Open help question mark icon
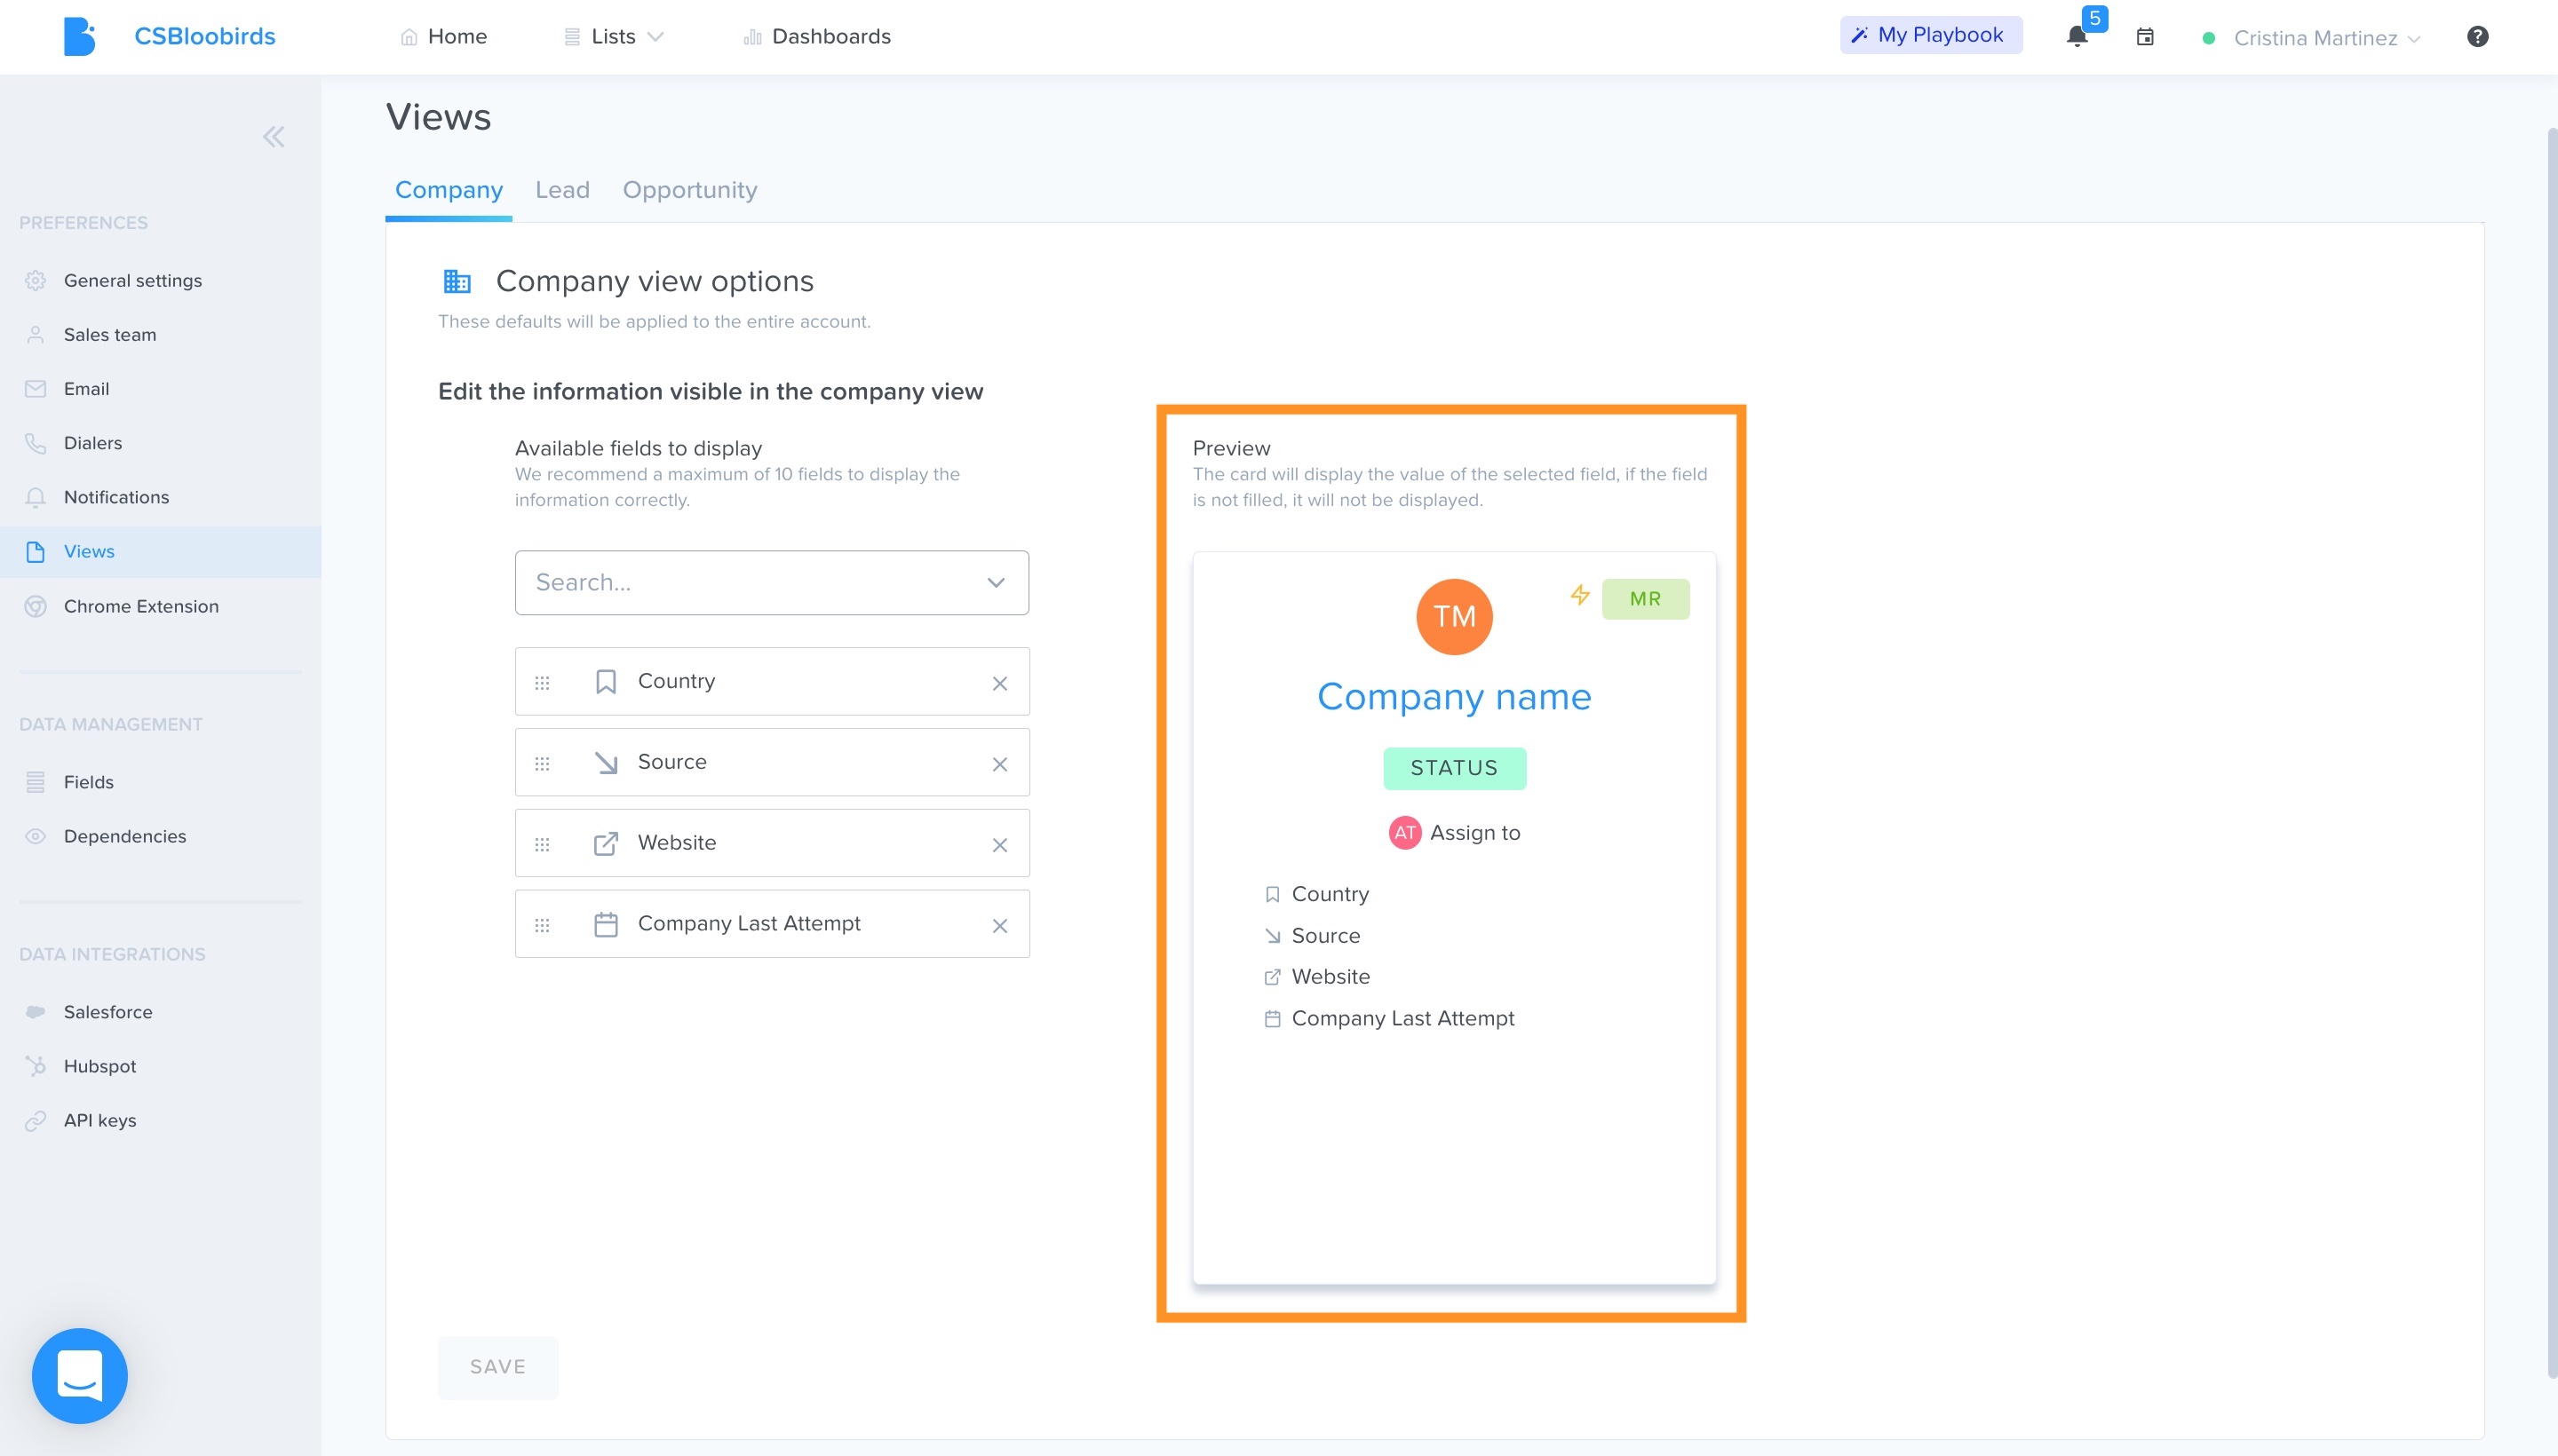2558x1456 pixels. pos(2477,37)
